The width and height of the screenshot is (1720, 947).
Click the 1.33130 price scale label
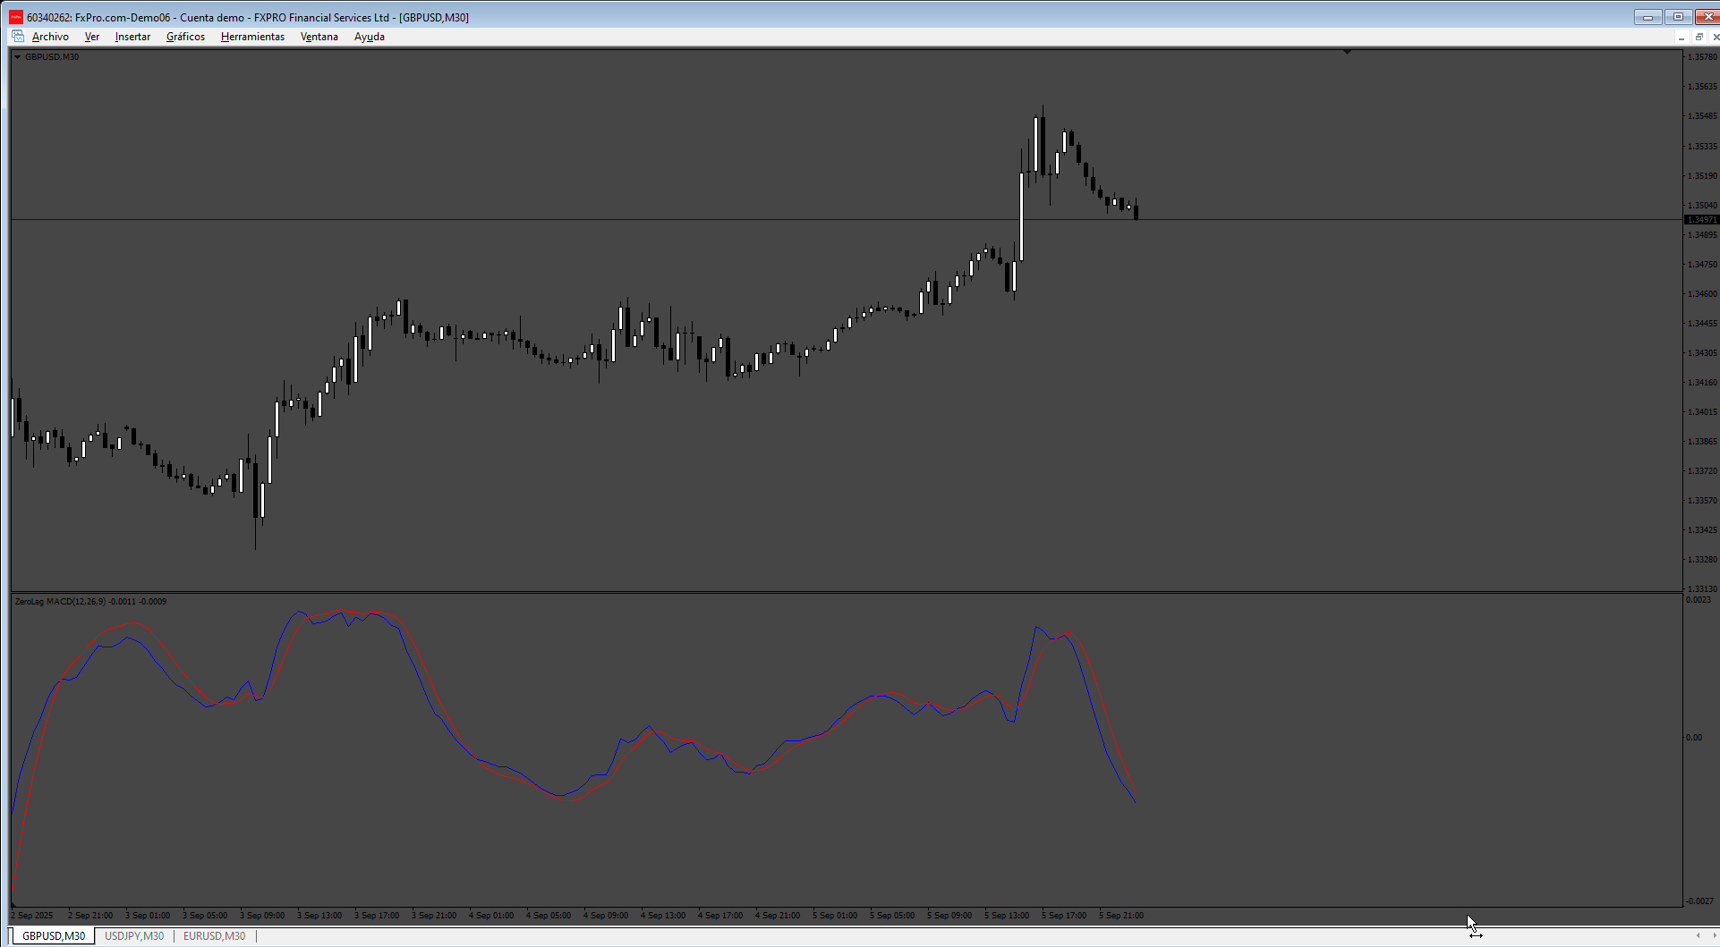[x=1702, y=589]
